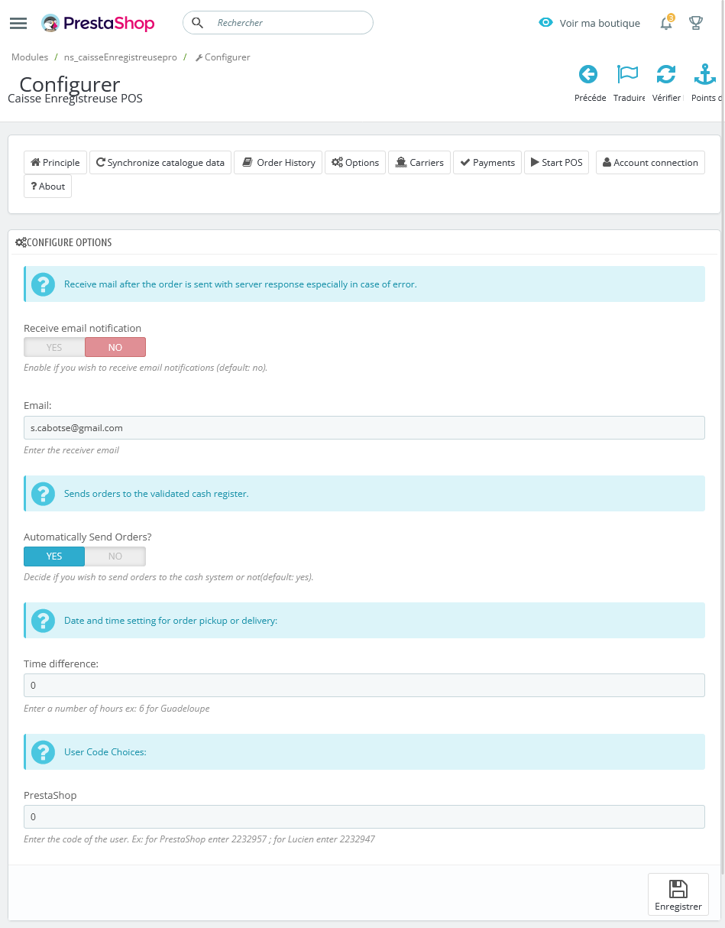725x928 pixels.
Task: Click the Précédent back arrow icon
Action: point(588,74)
